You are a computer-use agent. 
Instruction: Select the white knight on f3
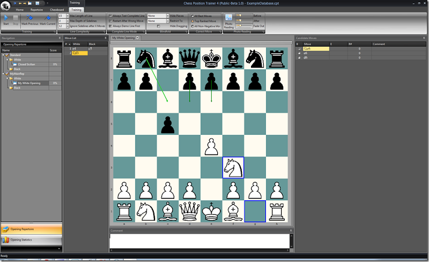pyautogui.click(x=233, y=168)
